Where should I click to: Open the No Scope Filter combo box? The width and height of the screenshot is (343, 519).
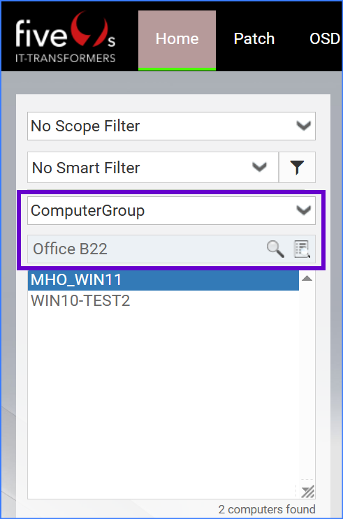point(172,126)
